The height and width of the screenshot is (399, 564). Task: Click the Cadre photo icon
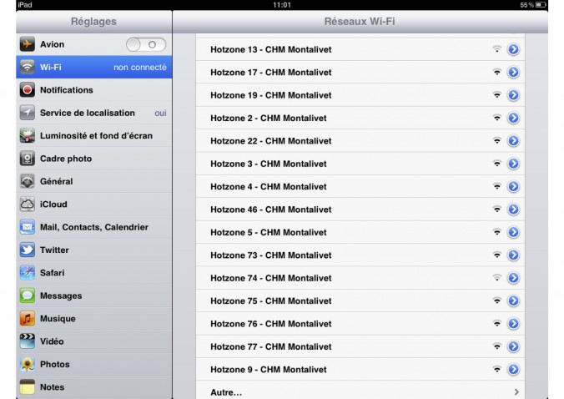tap(28, 159)
